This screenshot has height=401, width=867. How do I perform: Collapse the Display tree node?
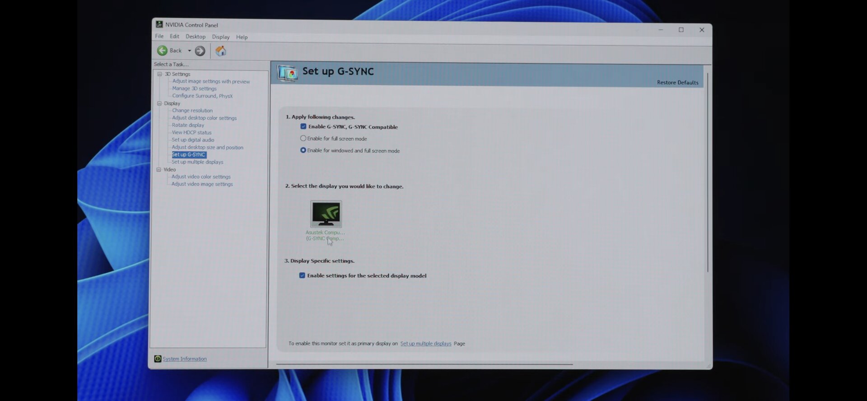click(x=159, y=103)
